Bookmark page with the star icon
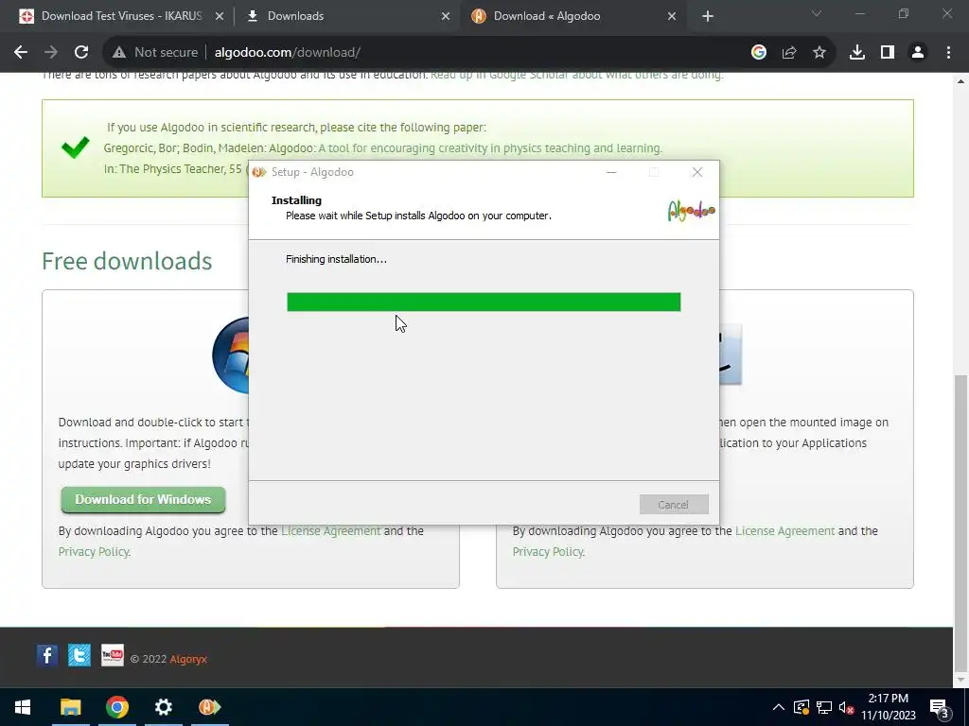Viewport: 969px width, 726px height. point(819,53)
